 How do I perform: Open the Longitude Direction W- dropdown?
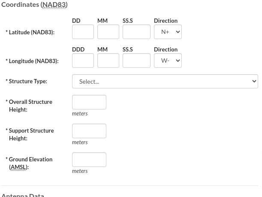pos(168,61)
